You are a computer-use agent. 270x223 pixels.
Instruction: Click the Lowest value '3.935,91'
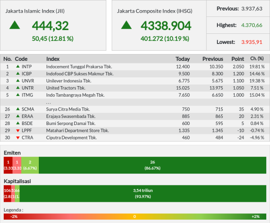click(252, 42)
